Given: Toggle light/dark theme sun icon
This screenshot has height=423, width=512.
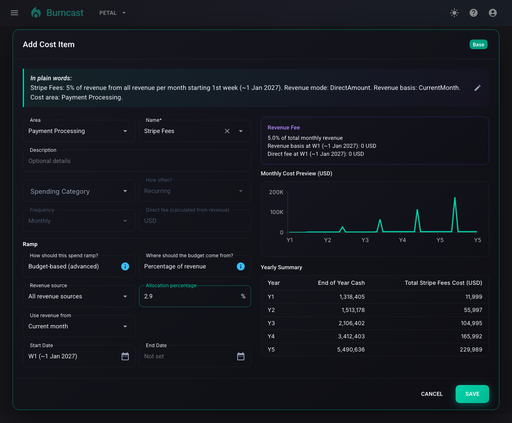Looking at the screenshot, I should [454, 13].
